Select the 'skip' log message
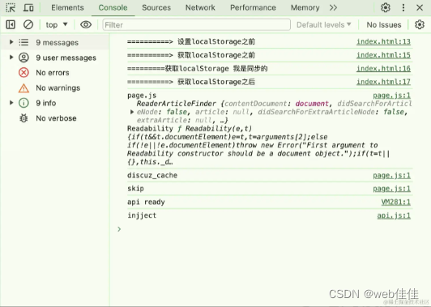The height and width of the screenshot is (307, 431). click(x=135, y=189)
